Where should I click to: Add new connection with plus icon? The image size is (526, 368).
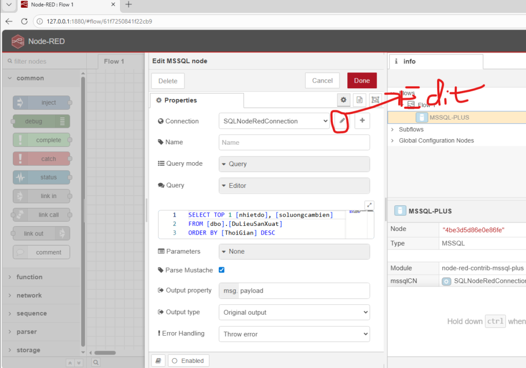click(x=362, y=121)
